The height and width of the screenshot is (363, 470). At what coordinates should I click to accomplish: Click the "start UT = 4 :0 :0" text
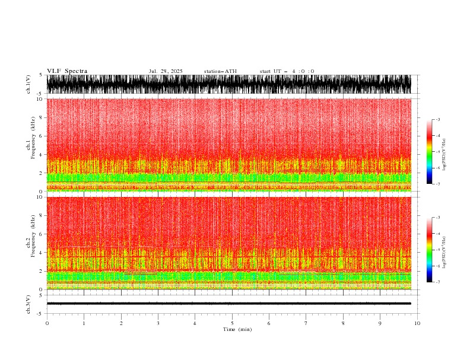click(x=287, y=71)
